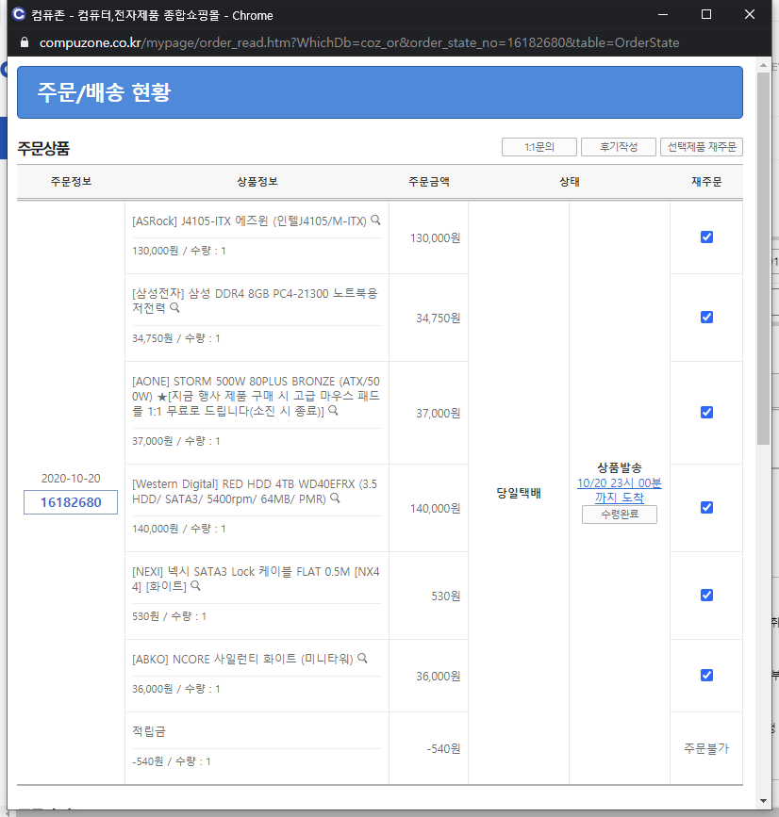Click the scroll-down arrow of page scrollbar
This screenshot has height=817, width=779.
point(763,801)
